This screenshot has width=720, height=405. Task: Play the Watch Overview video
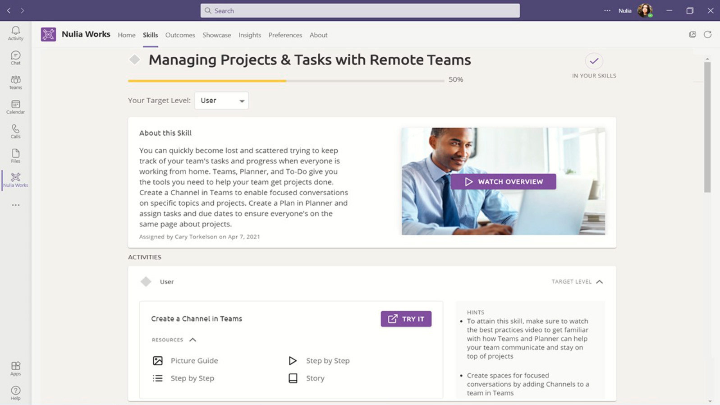click(x=503, y=181)
